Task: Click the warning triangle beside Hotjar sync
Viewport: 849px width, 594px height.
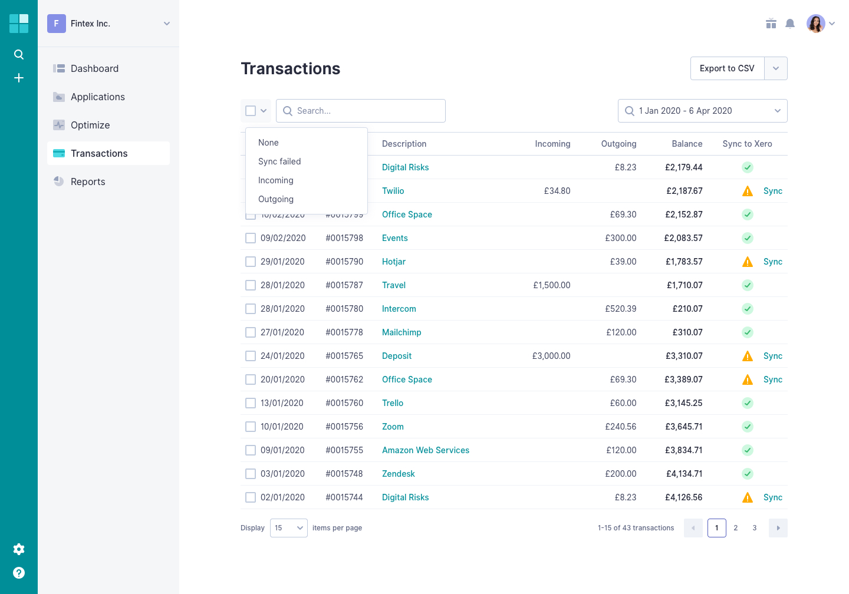Action: pyautogui.click(x=747, y=261)
